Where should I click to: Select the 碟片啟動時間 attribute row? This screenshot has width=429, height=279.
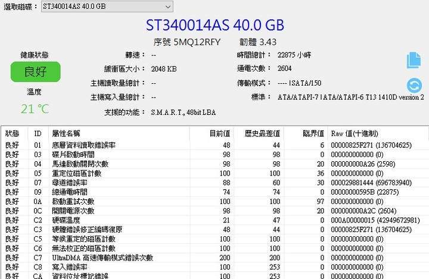(215, 155)
